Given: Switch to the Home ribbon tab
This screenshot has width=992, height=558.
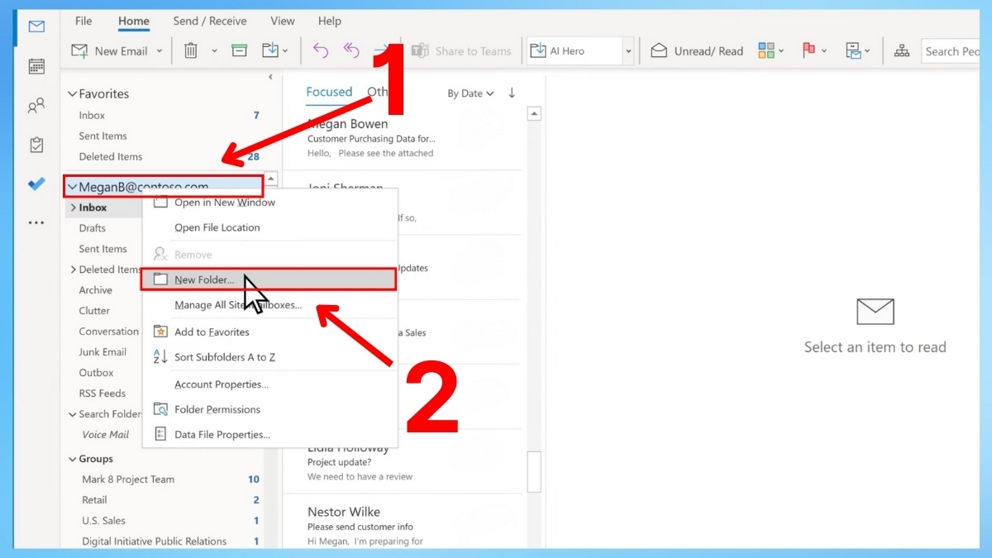Looking at the screenshot, I should click(x=134, y=21).
